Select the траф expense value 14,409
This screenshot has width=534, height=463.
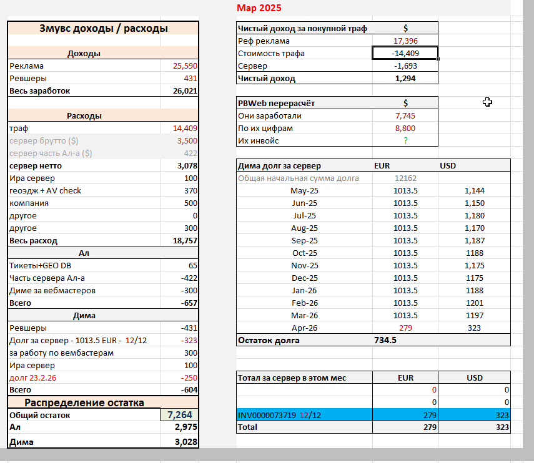click(x=185, y=128)
